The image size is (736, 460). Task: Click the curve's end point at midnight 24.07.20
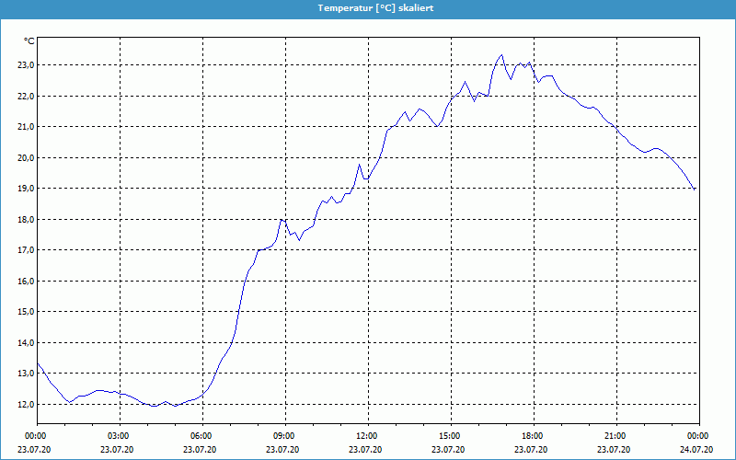(x=695, y=189)
